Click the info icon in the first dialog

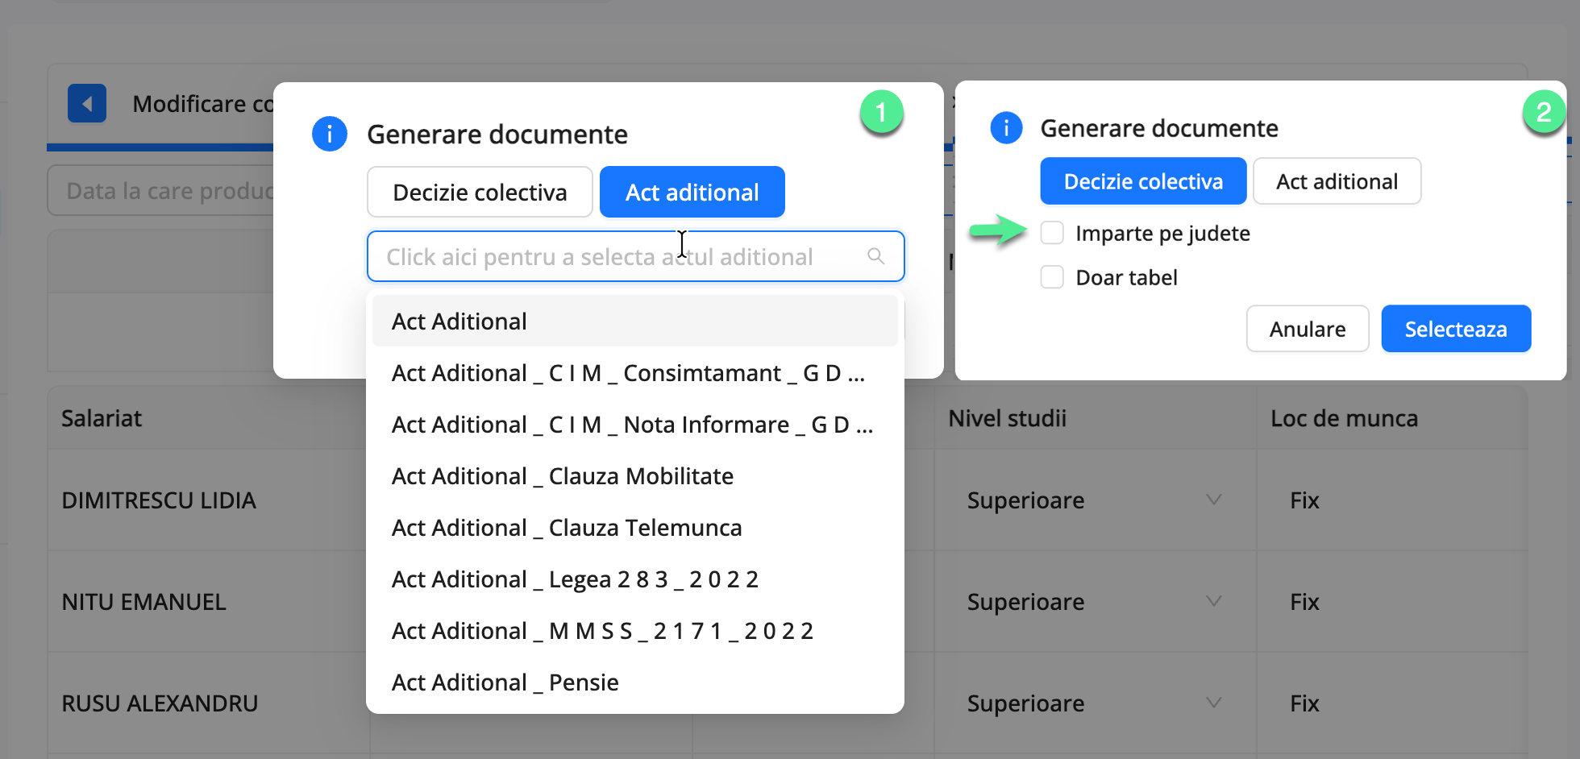[329, 134]
